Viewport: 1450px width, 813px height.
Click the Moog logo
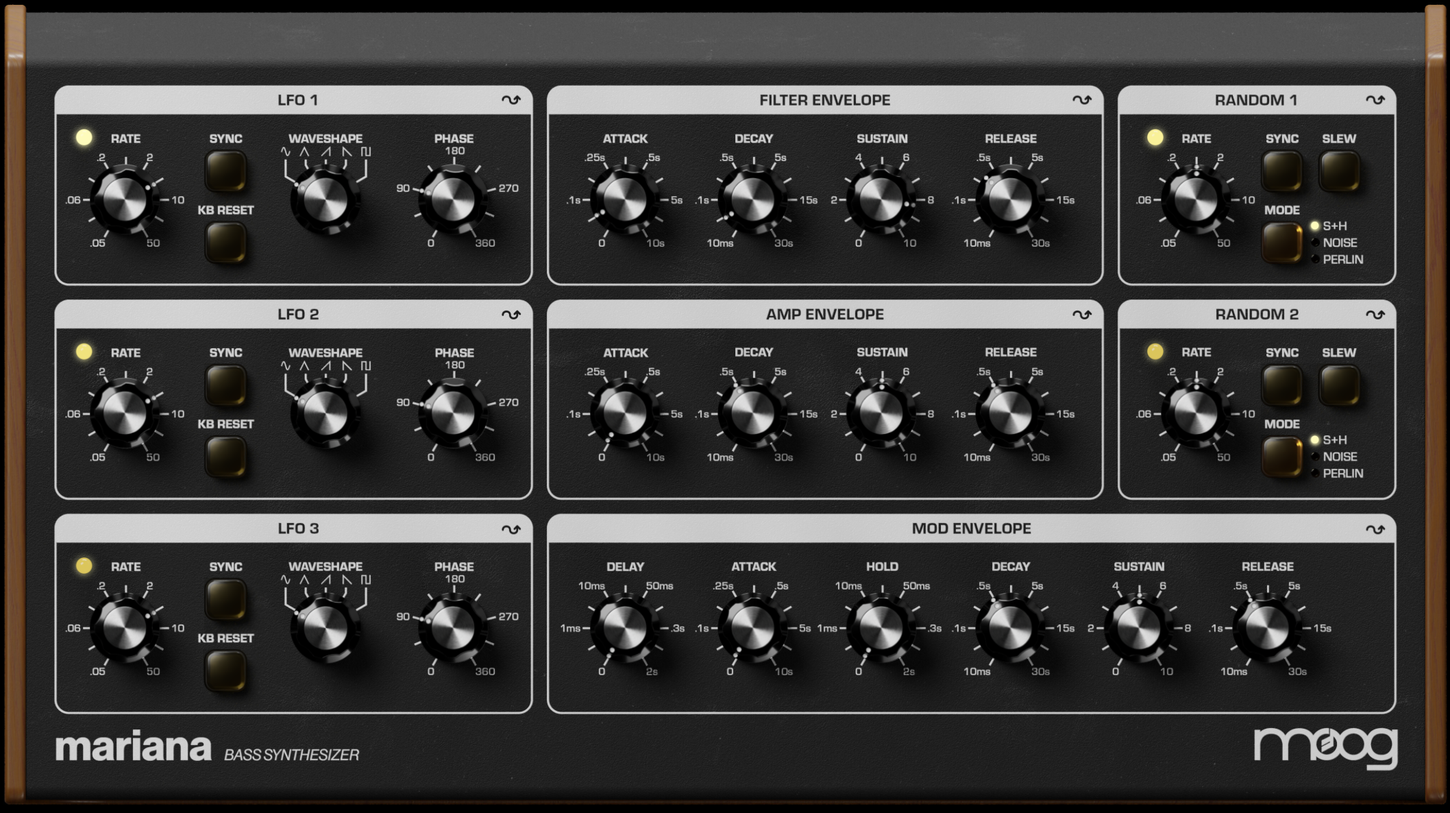(1325, 747)
